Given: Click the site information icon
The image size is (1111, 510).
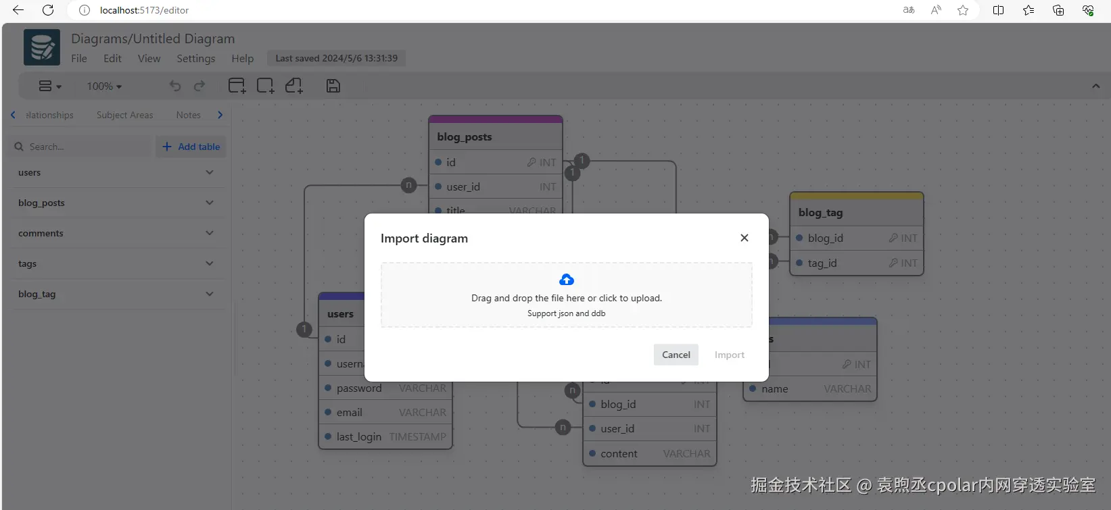Looking at the screenshot, I should tap(85, 10).
